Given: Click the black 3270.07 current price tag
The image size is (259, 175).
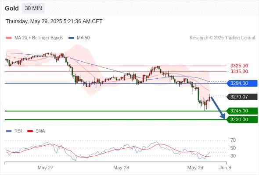Looking at the screenshot, I should (x=242, y=97).
